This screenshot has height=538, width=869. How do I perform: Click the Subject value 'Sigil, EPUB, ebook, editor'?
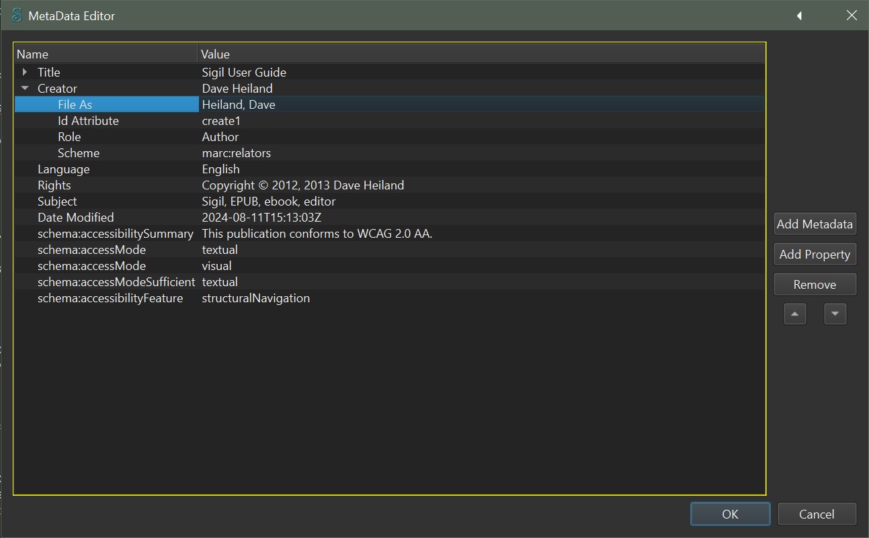coord(269,201)
